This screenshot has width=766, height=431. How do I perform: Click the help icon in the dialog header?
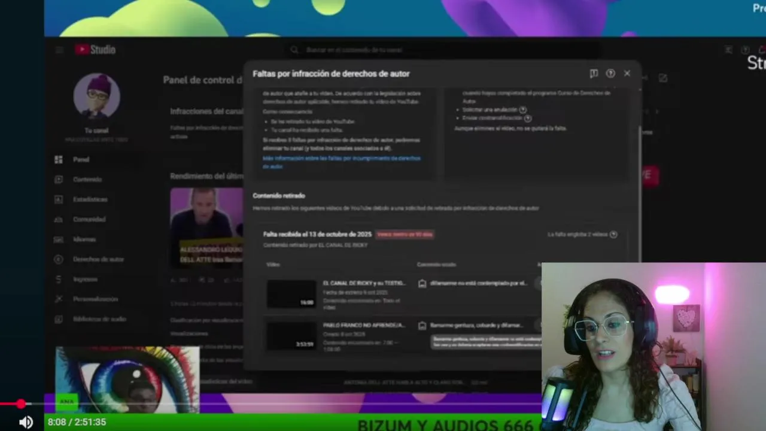point(610,73)
